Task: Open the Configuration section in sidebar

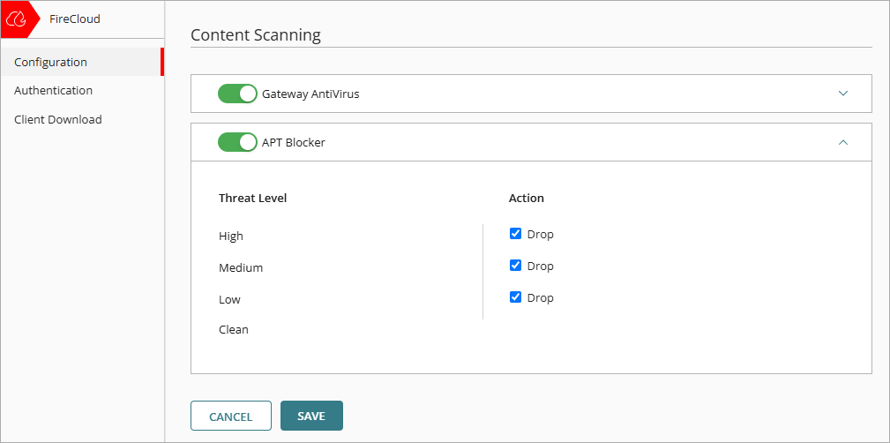Action: pos(51,62)
